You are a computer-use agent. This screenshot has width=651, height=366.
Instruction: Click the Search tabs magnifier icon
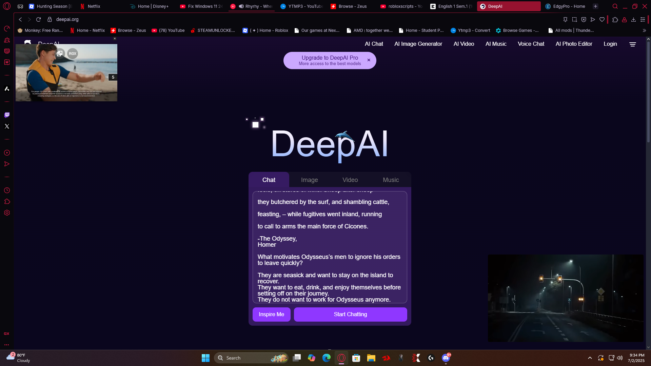pos(615,6)
